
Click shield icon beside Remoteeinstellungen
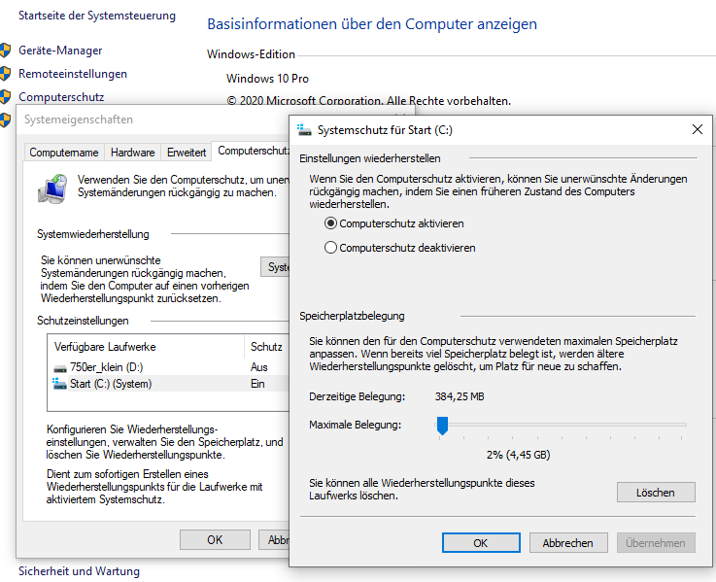(5, 74)
